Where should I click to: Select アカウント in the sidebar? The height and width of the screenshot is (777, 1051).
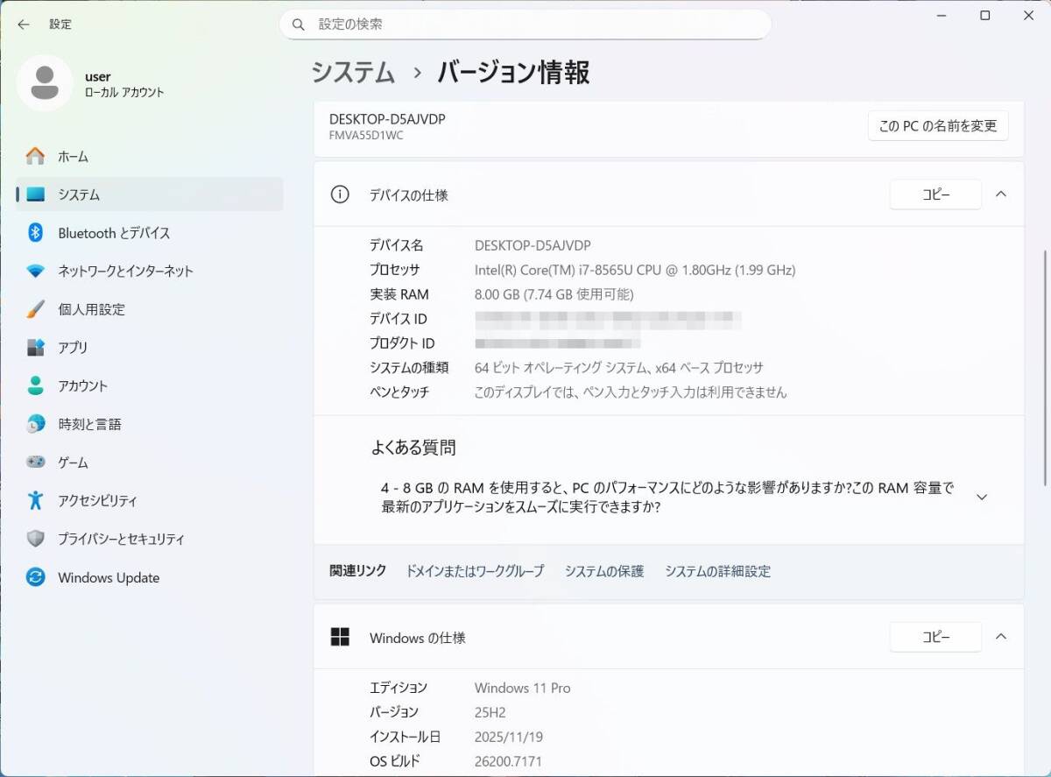[x=83, y=386]
